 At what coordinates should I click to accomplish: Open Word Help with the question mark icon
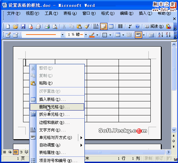(137, 26)
